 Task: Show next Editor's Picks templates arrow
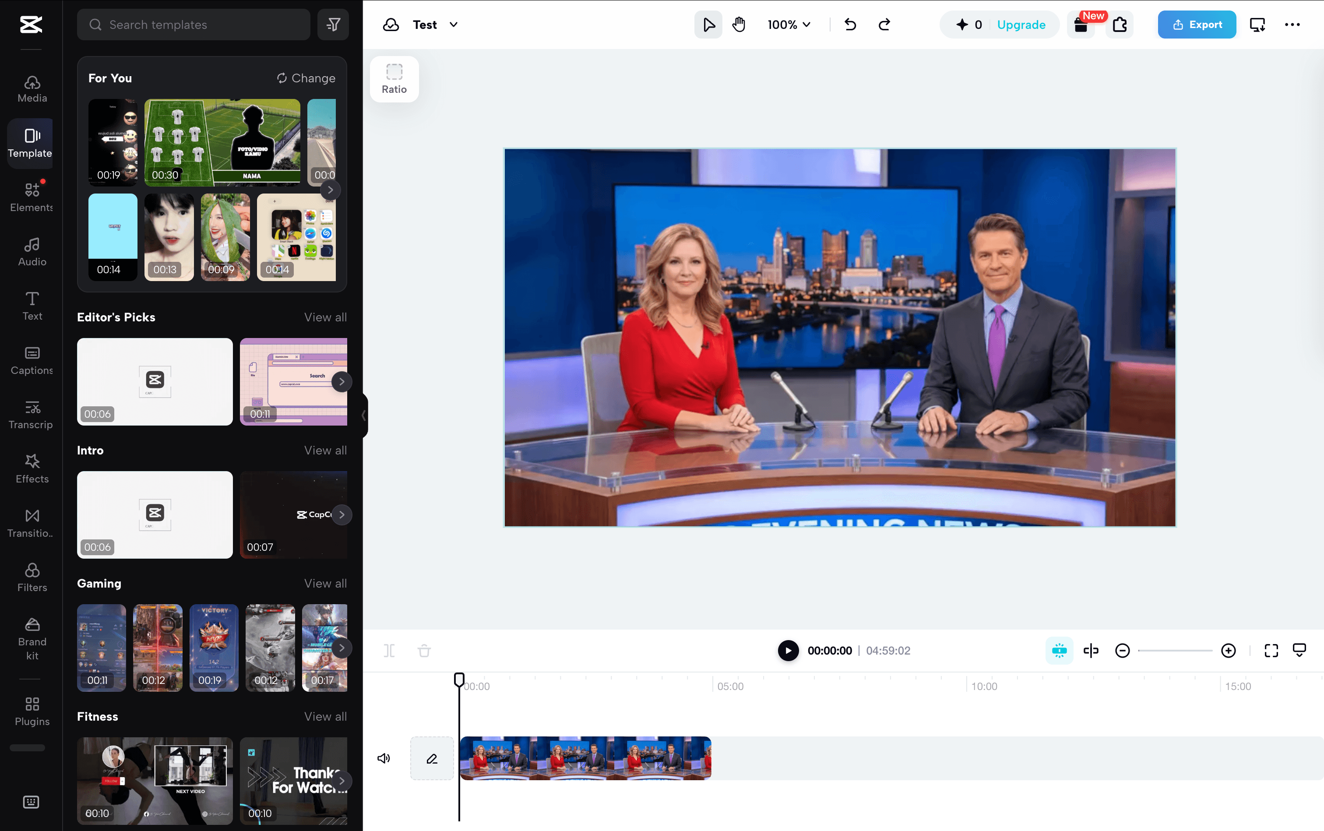[x=342, y=381]
